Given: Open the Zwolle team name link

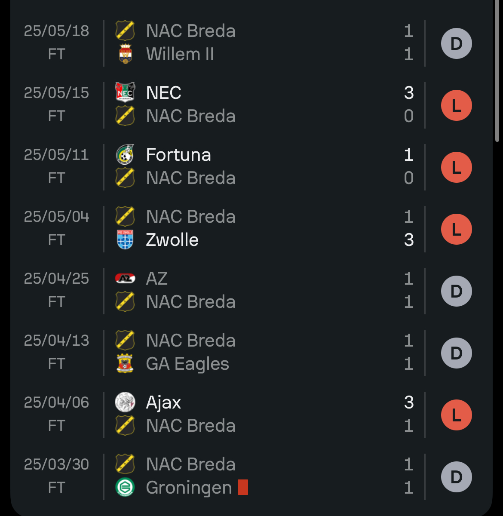Looking at the screenshot, I should point(172,240).
